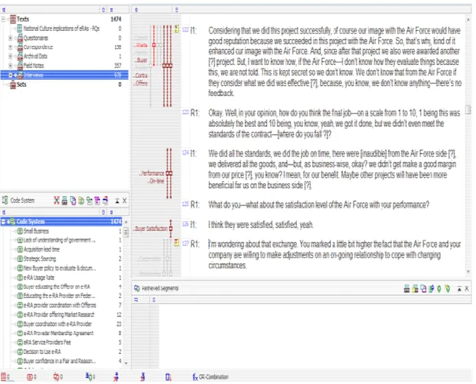Screen dimensions: 476x384
Task: Open the yellow memo at paragraph 122
Action: [176, 29]
